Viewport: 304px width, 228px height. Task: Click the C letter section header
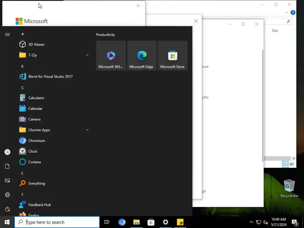click(x=23, y=88)
